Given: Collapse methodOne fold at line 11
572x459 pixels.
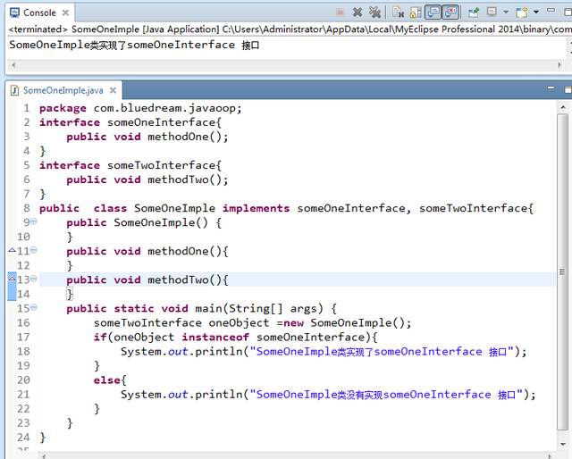Looking at the screenshot, I should [34, 250].
